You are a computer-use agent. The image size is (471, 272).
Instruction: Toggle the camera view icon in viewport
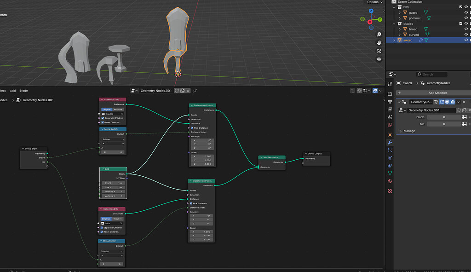pyautogui.click(x=379, y=51)
